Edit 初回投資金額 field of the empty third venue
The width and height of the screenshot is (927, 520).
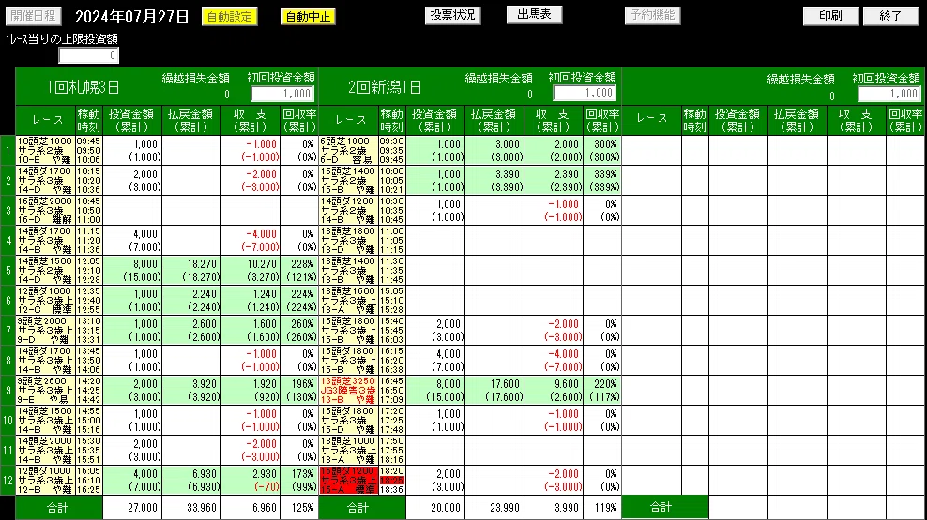889,94
